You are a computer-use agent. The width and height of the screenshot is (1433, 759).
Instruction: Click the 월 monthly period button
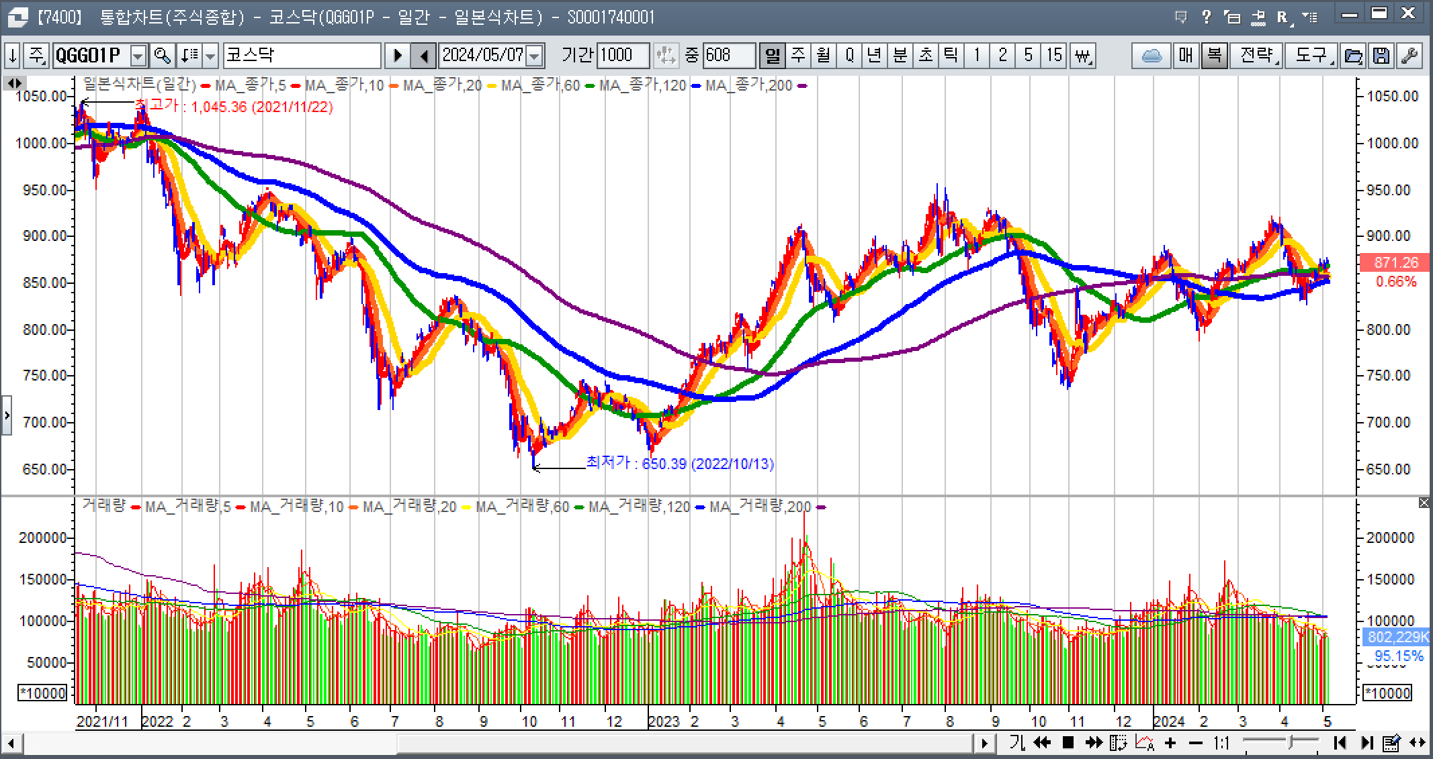point(824,55)
